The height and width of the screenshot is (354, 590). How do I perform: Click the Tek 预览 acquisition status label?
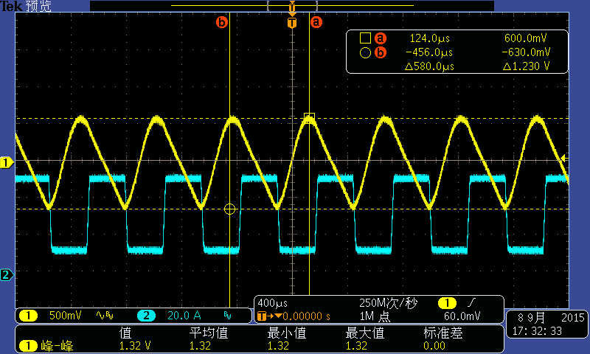coord(26,6)
